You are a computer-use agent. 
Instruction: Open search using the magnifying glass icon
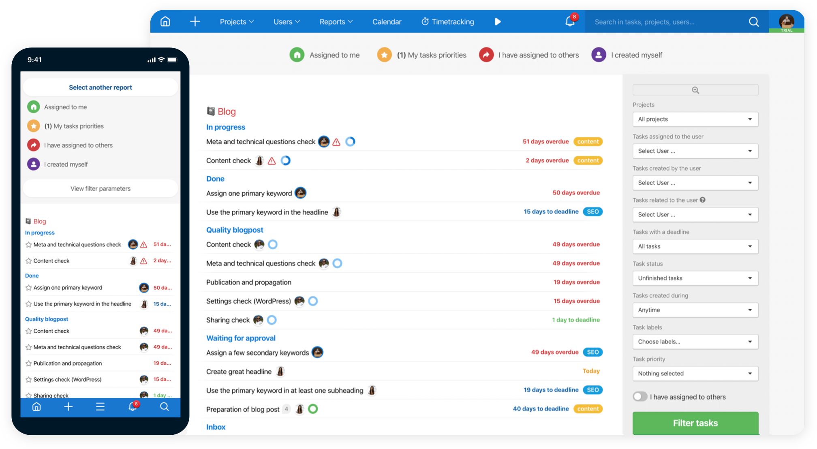(753, 22)
